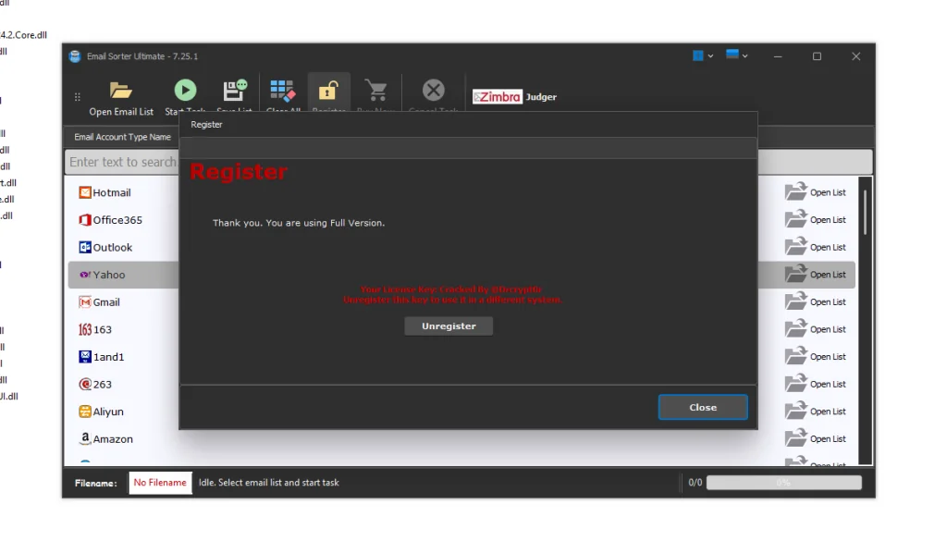Select the Gmail account type icon
947x553 pixels.
pyautogui.click(x=86, y=301)
